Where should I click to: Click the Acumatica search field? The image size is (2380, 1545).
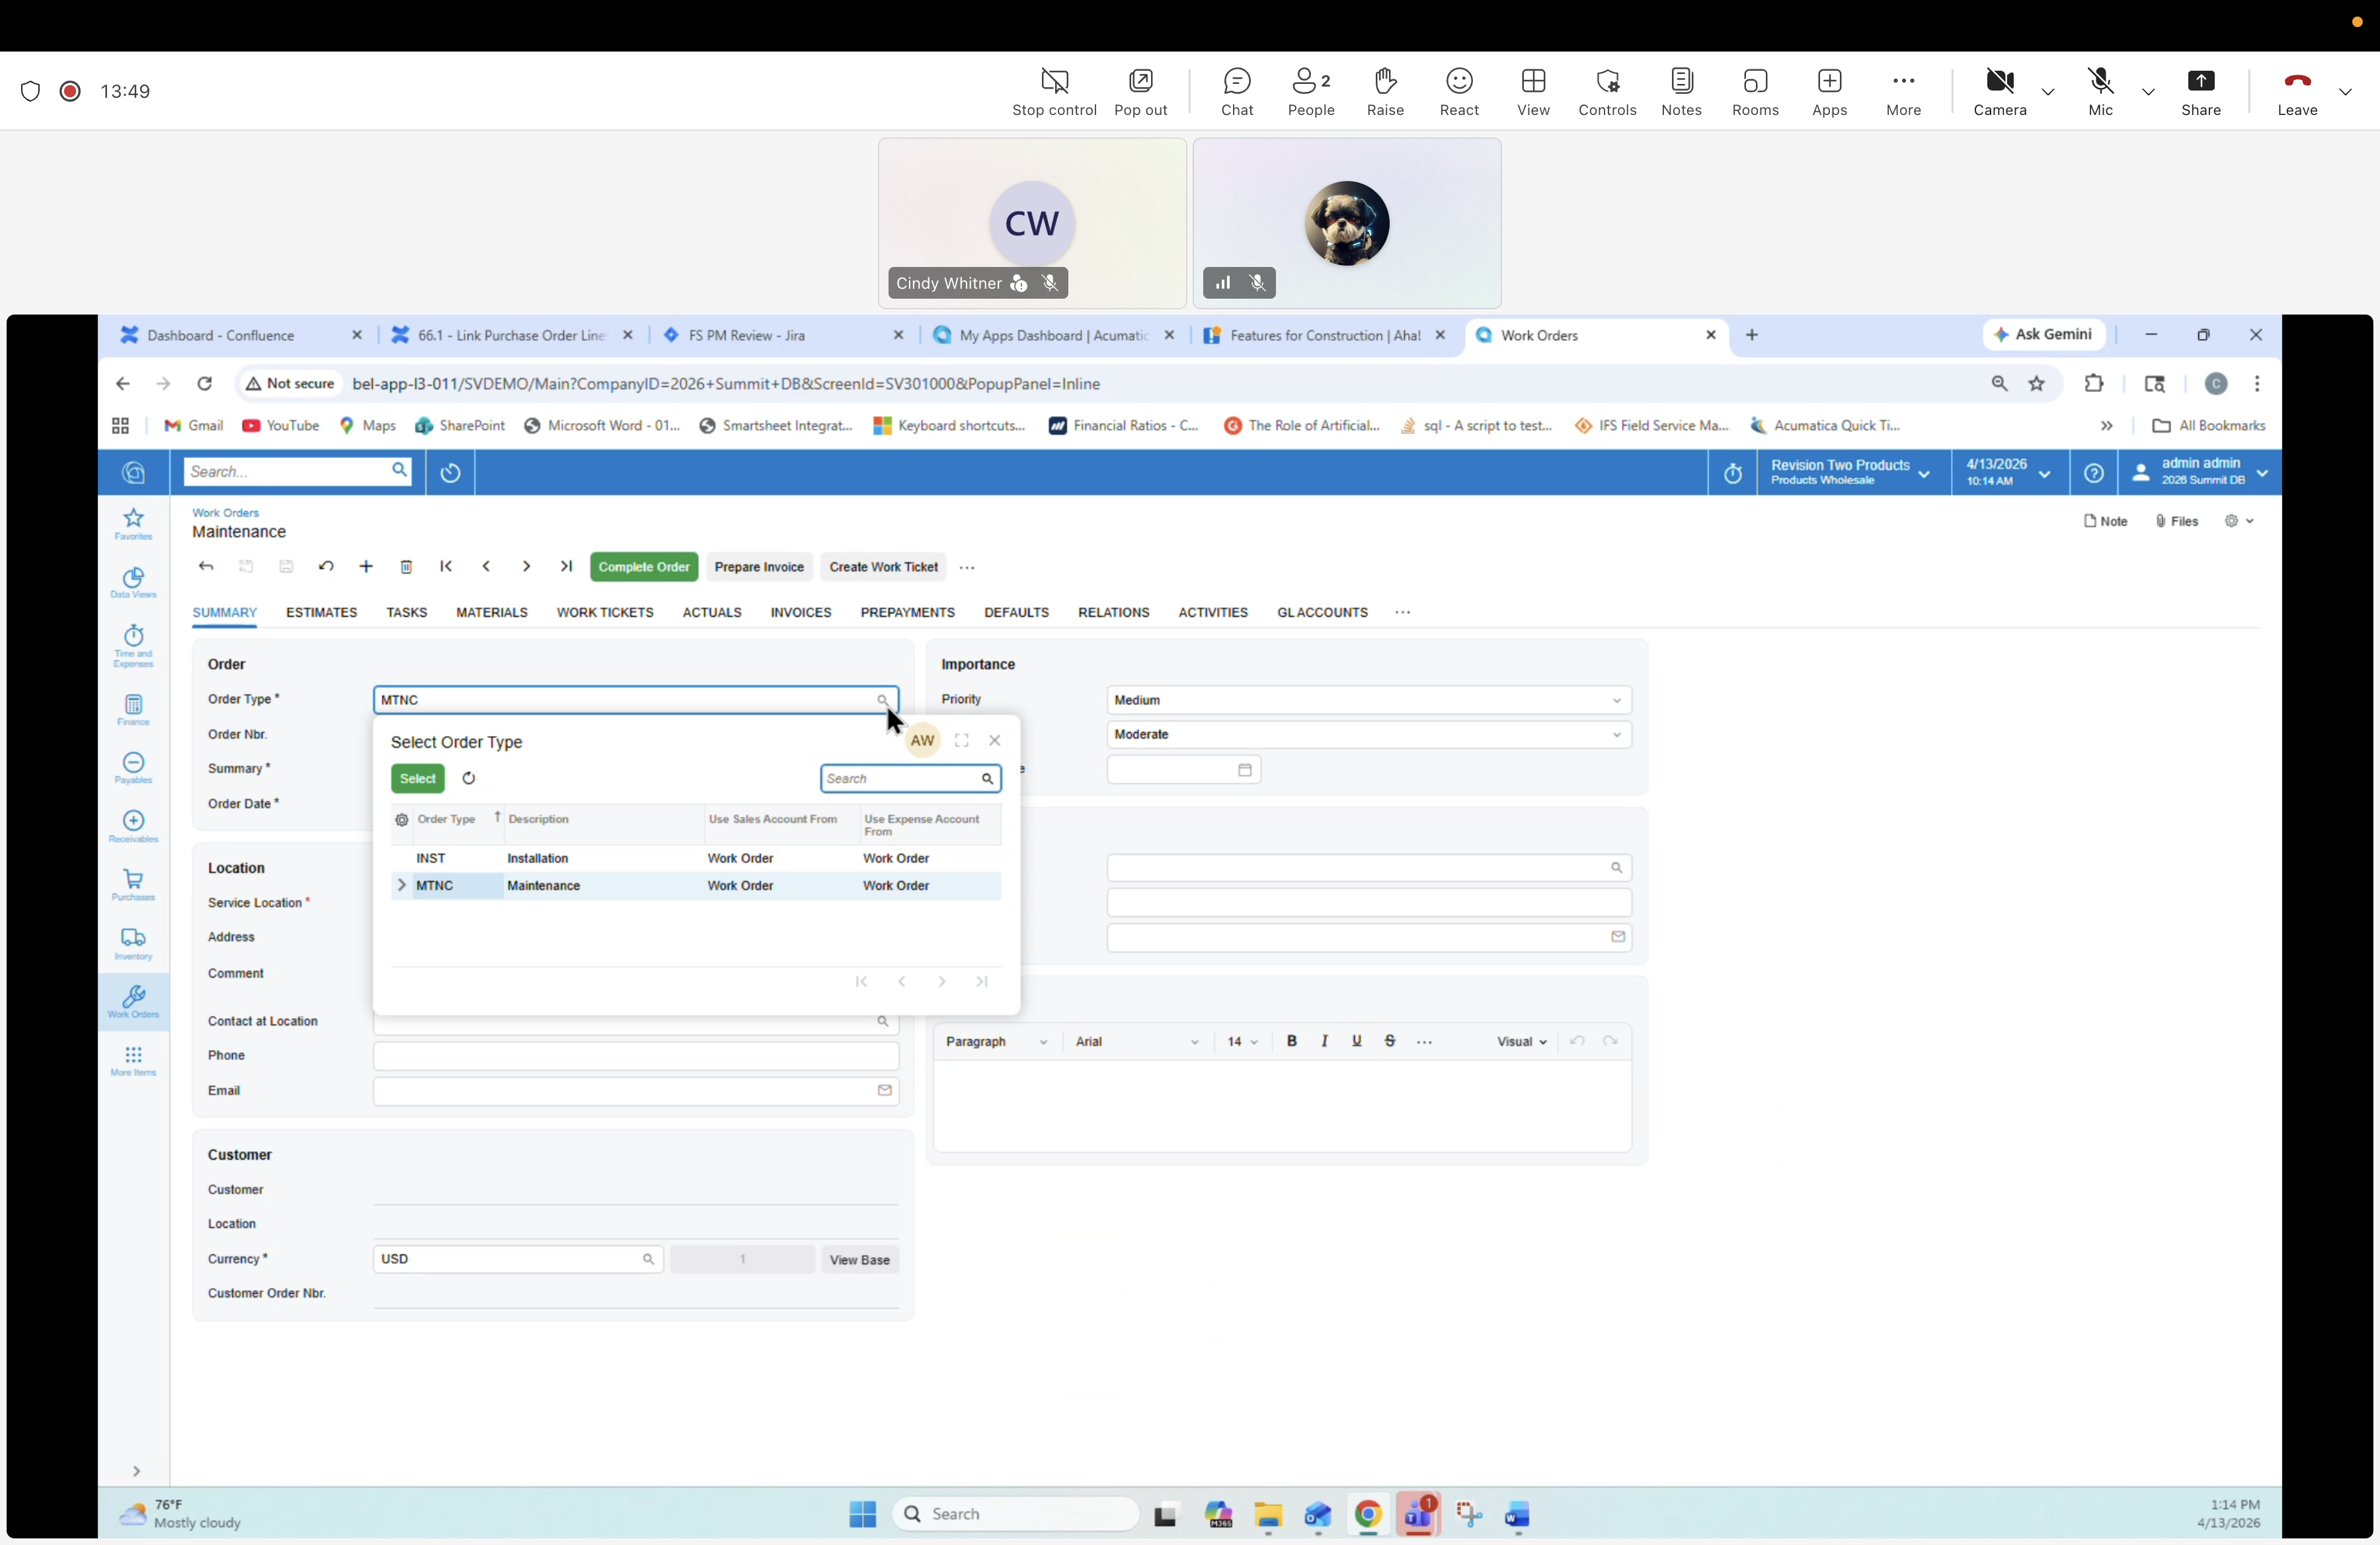290,471
